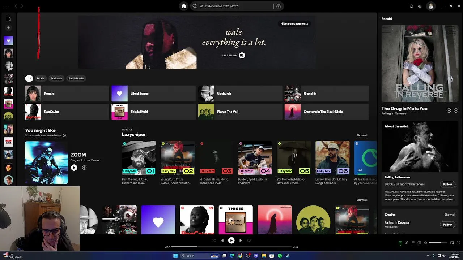Hide announcements banner

click(x=294, y=23)
